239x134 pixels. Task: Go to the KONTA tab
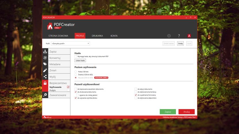114,36
